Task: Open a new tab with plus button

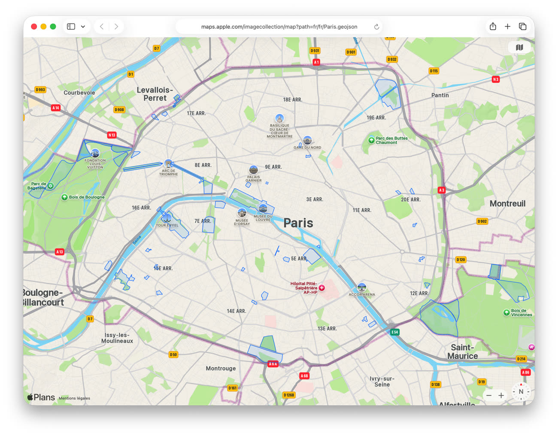Action: [x=507, y=27]
